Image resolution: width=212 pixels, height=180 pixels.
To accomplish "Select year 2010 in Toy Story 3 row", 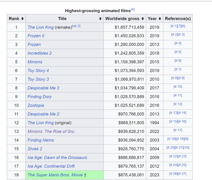I will pos(154,79).
